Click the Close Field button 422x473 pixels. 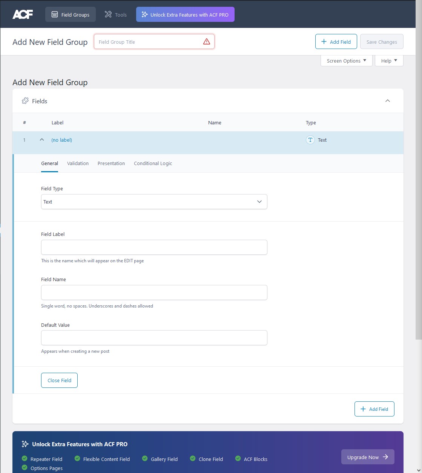[x=59, y=380]
